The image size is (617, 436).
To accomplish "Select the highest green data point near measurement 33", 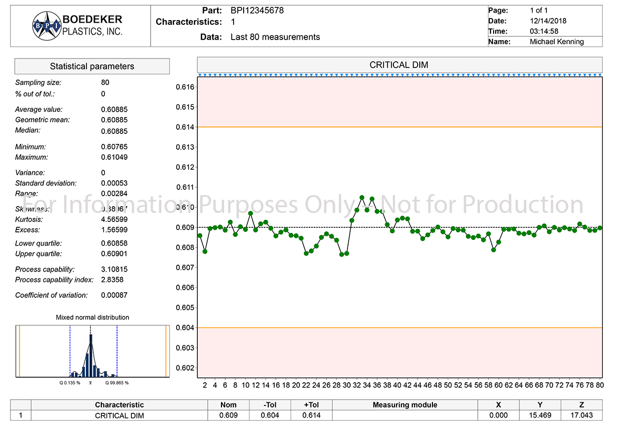I will click(x=362, y=198).
